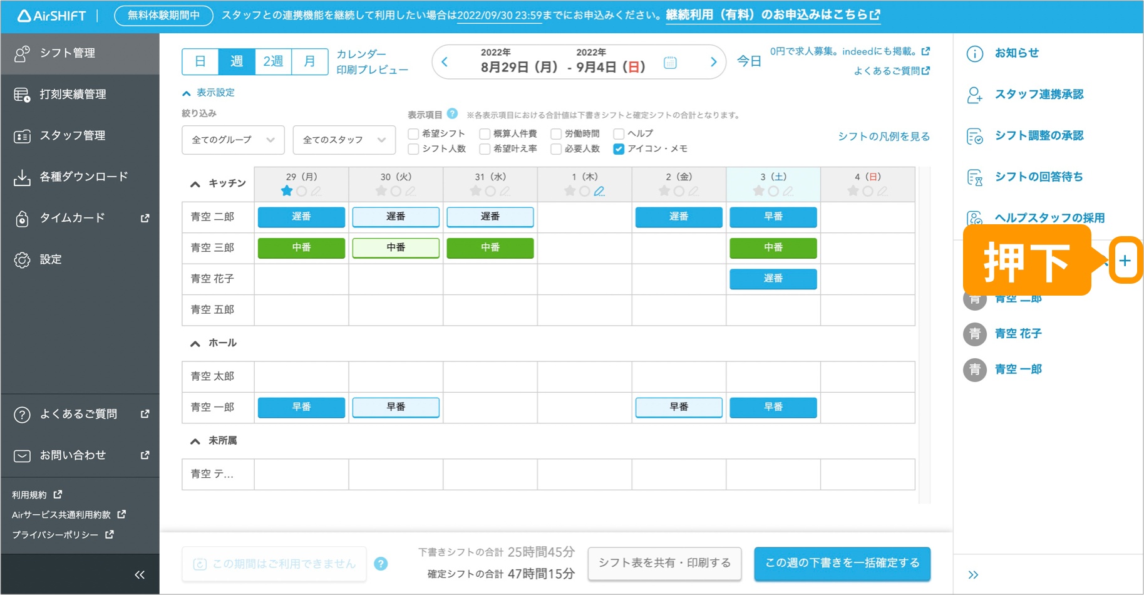Click the help question mark next to 表示項目
The width and height of the screenshot is (1144, 595).
pyautogui.click(x=452, y=114)
